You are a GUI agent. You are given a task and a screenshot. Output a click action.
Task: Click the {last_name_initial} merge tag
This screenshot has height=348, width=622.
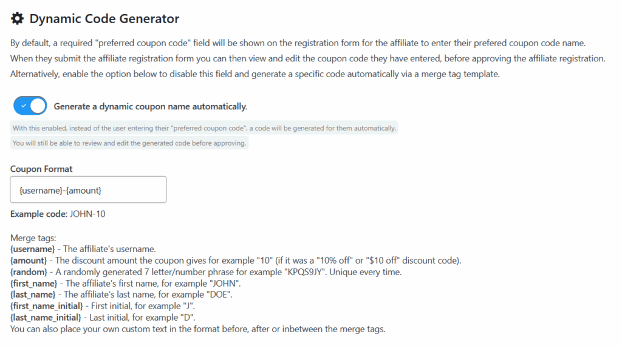click(46, 318)
